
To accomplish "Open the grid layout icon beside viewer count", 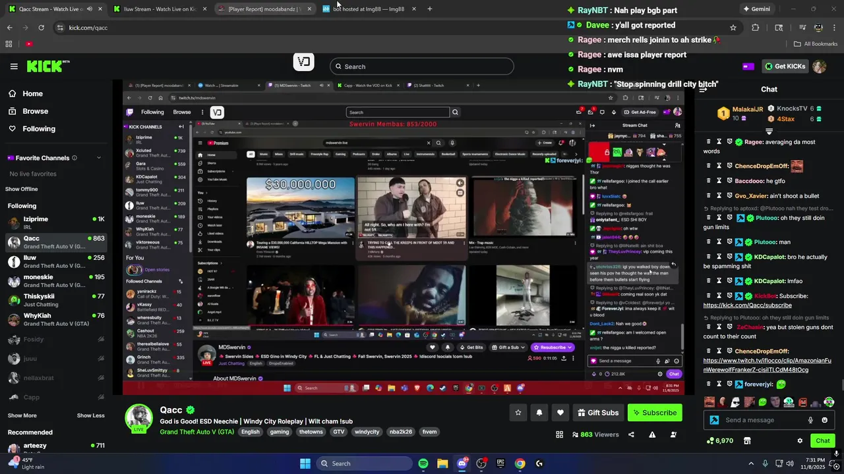I will [559, 434].
